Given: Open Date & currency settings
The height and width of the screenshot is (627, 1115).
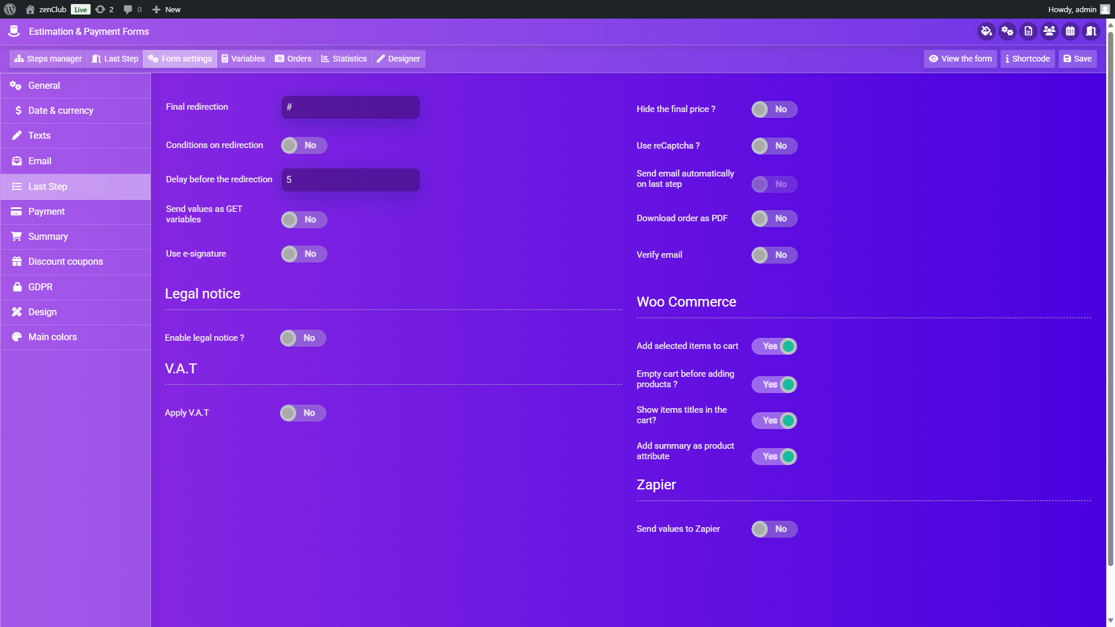Looking at the screenshot, I should click(x=75, y=111).
